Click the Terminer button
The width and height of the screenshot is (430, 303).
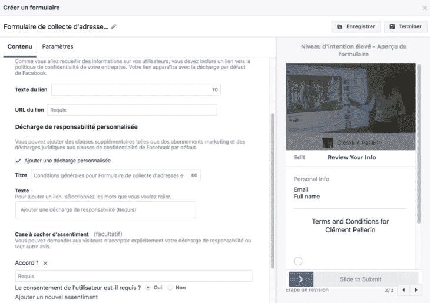[x=406, y=26]
